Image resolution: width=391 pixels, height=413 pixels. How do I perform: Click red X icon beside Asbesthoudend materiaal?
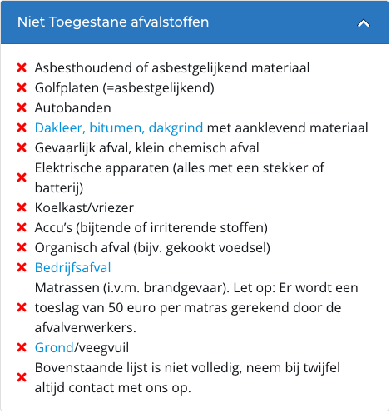pos(22,67)
